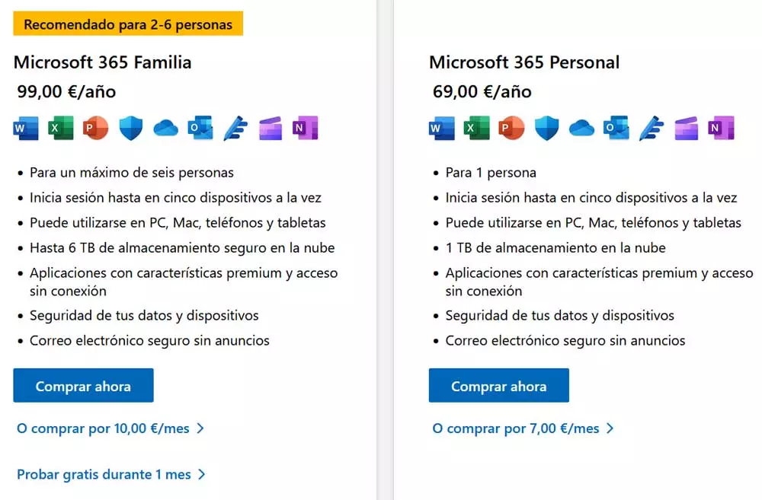Click the OneNote icon in Familia plan
The height and width of the screenshot is (500, 762).
[306, 128]
